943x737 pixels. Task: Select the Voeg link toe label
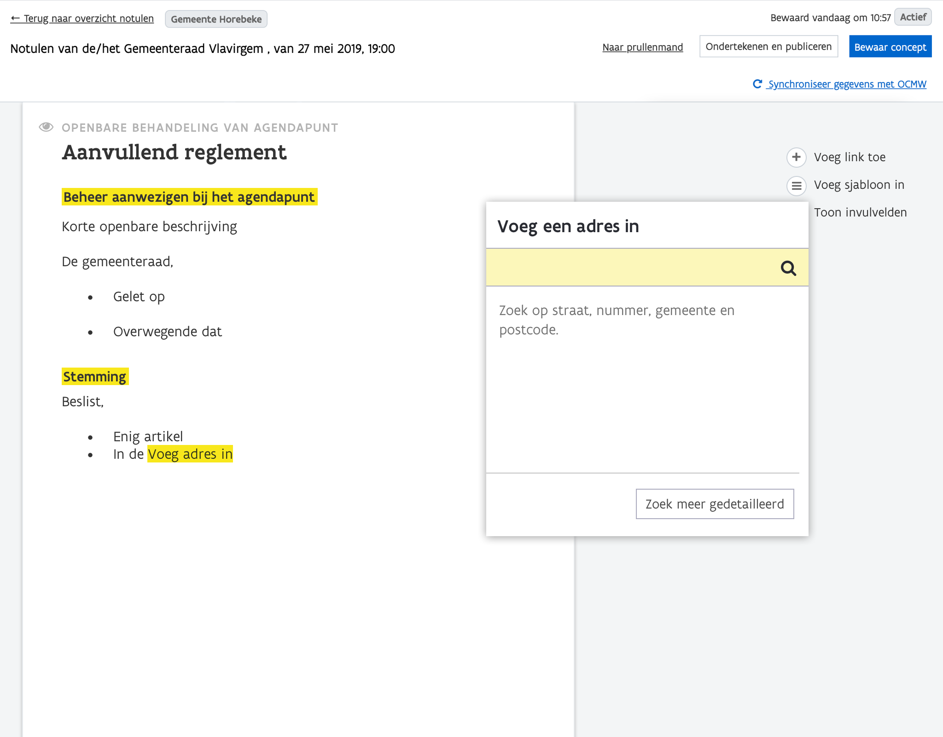pos(849,158)
